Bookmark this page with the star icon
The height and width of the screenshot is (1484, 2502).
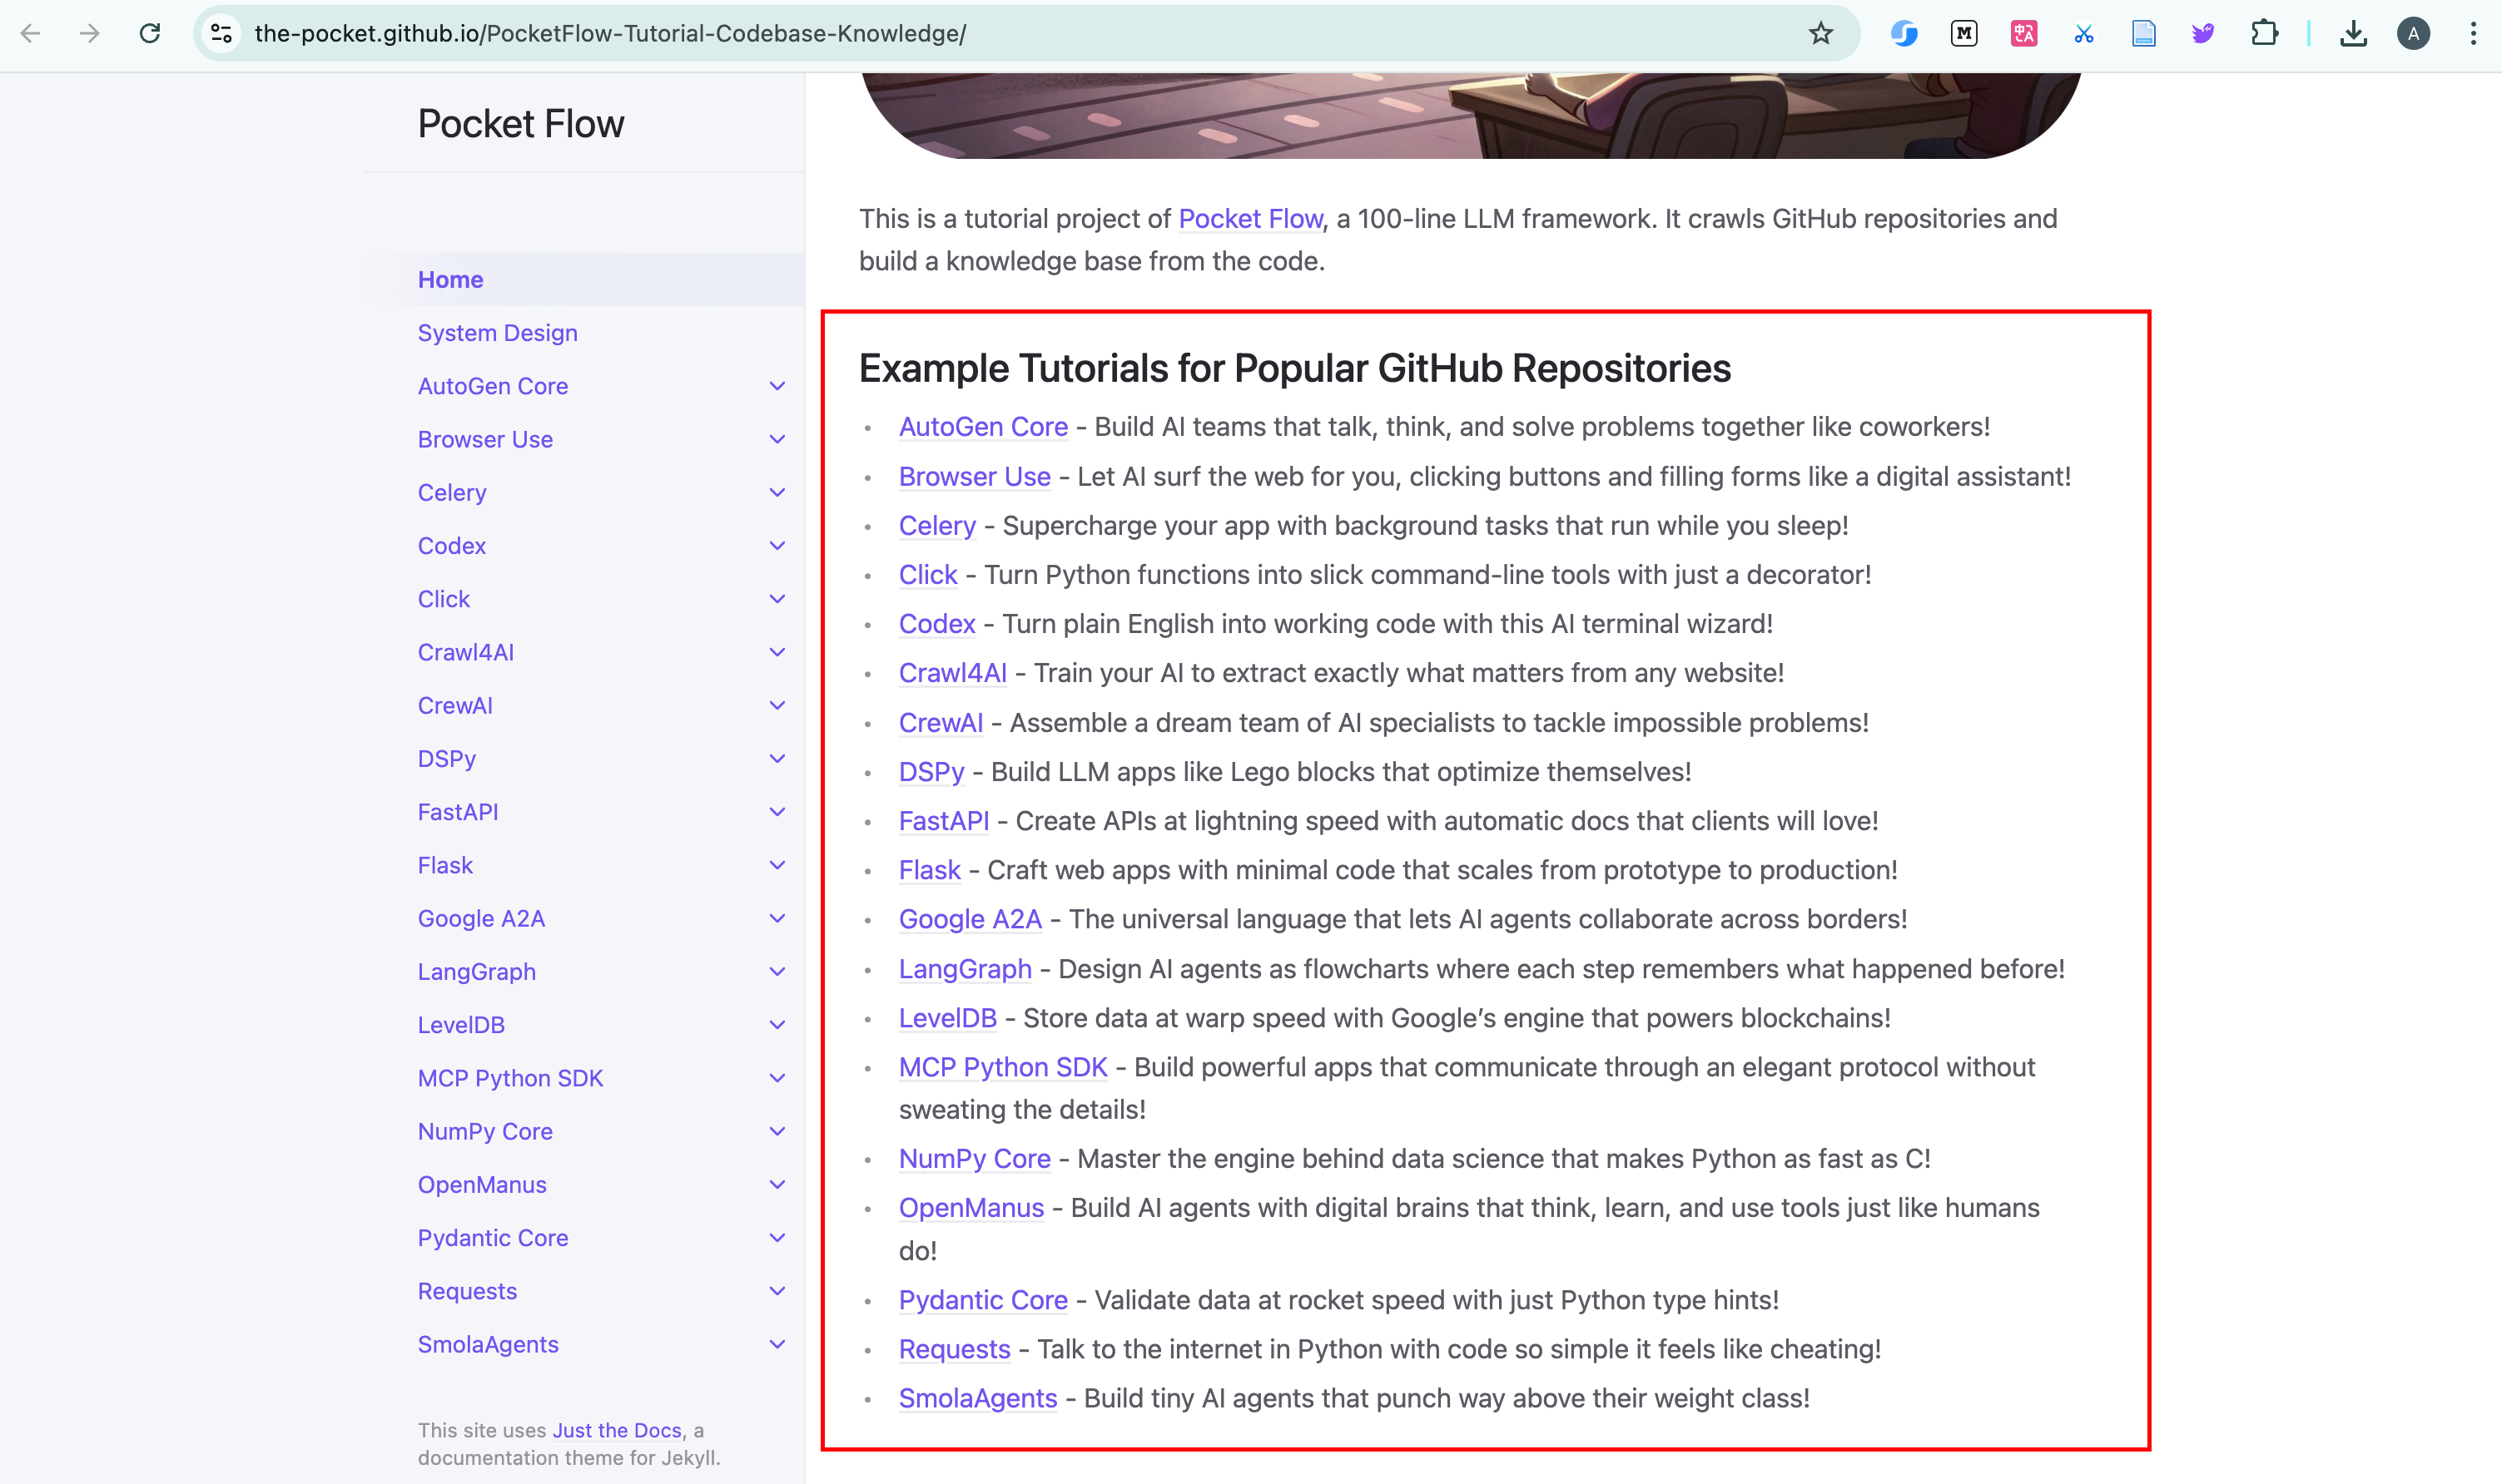1820,34
